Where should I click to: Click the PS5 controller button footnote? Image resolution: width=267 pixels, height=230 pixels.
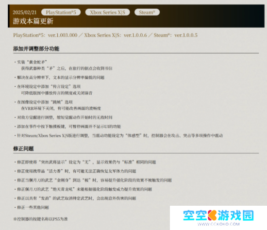coord(40,219)
